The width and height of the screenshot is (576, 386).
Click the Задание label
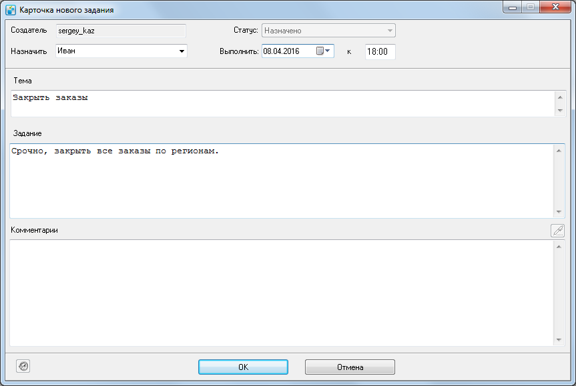[x=27, y=133]
